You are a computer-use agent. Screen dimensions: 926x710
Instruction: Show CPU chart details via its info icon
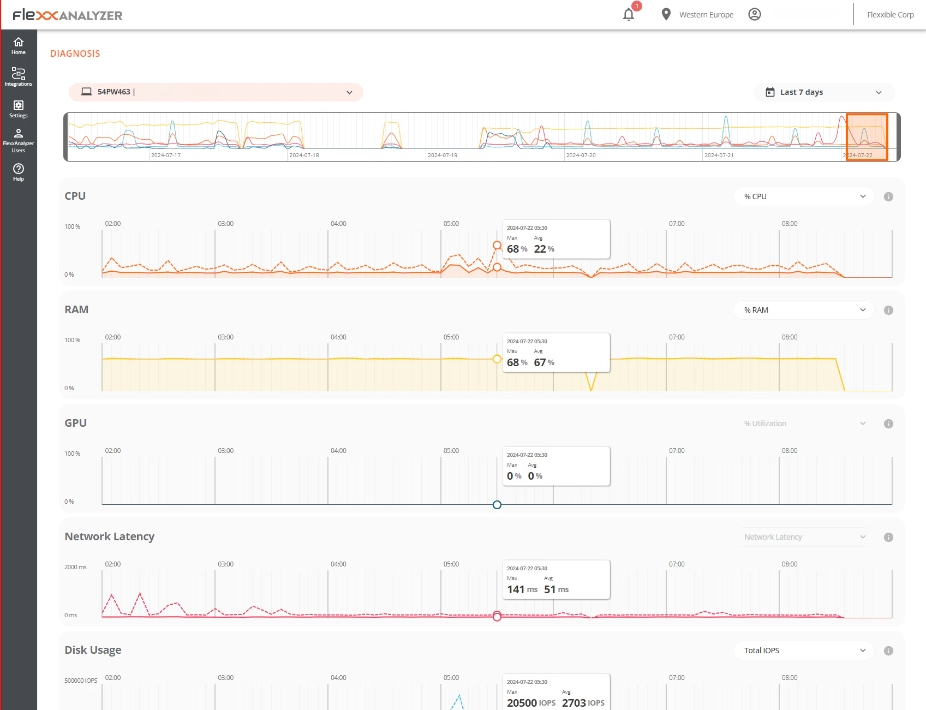coord(888,196)
